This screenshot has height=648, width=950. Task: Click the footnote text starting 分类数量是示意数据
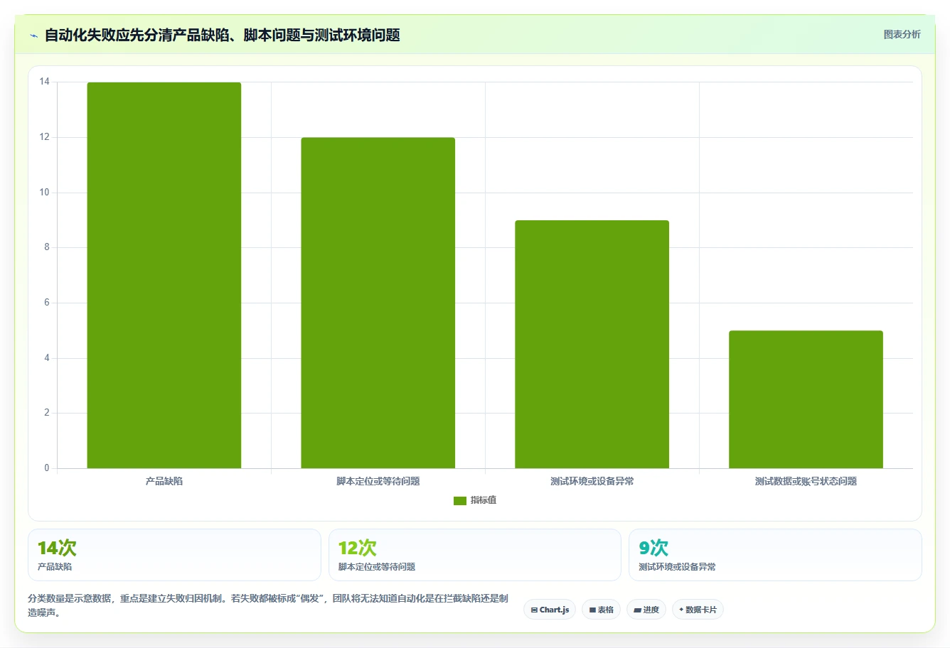click(x=268, y=605)
